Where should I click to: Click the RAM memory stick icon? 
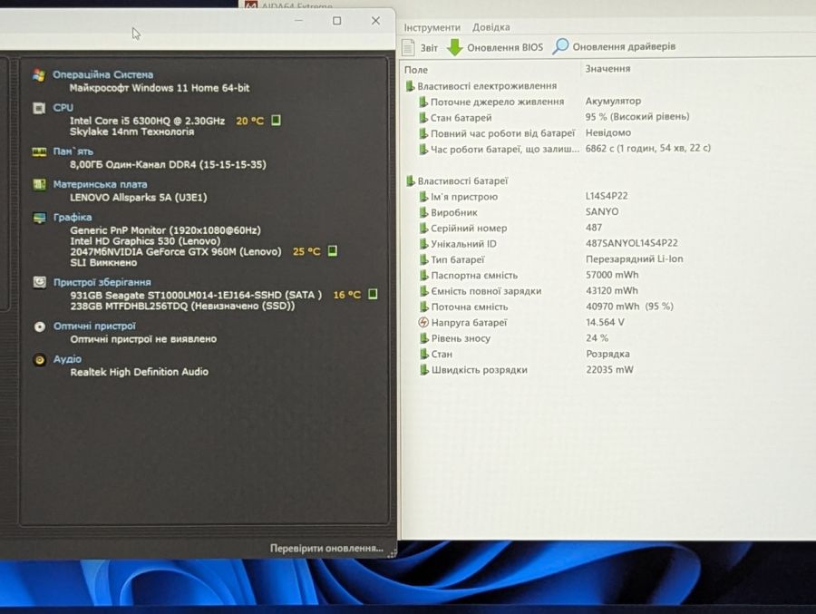[x=39, y=152]
